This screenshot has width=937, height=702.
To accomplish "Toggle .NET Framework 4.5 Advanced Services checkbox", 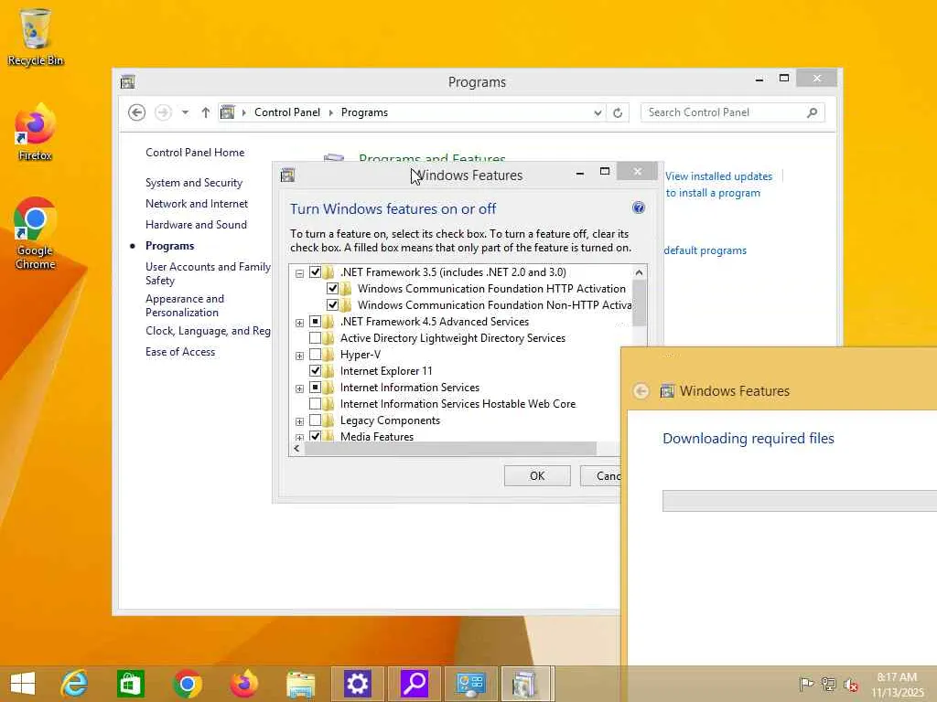I will 315,322.
